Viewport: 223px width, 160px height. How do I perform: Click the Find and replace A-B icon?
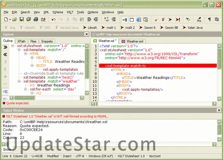point(107,19)
